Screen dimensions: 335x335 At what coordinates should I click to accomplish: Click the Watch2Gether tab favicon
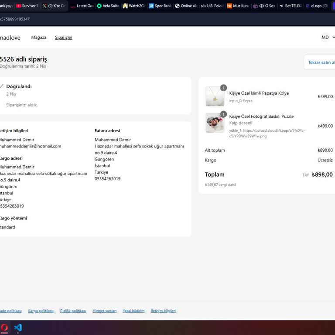coord(125,6)
